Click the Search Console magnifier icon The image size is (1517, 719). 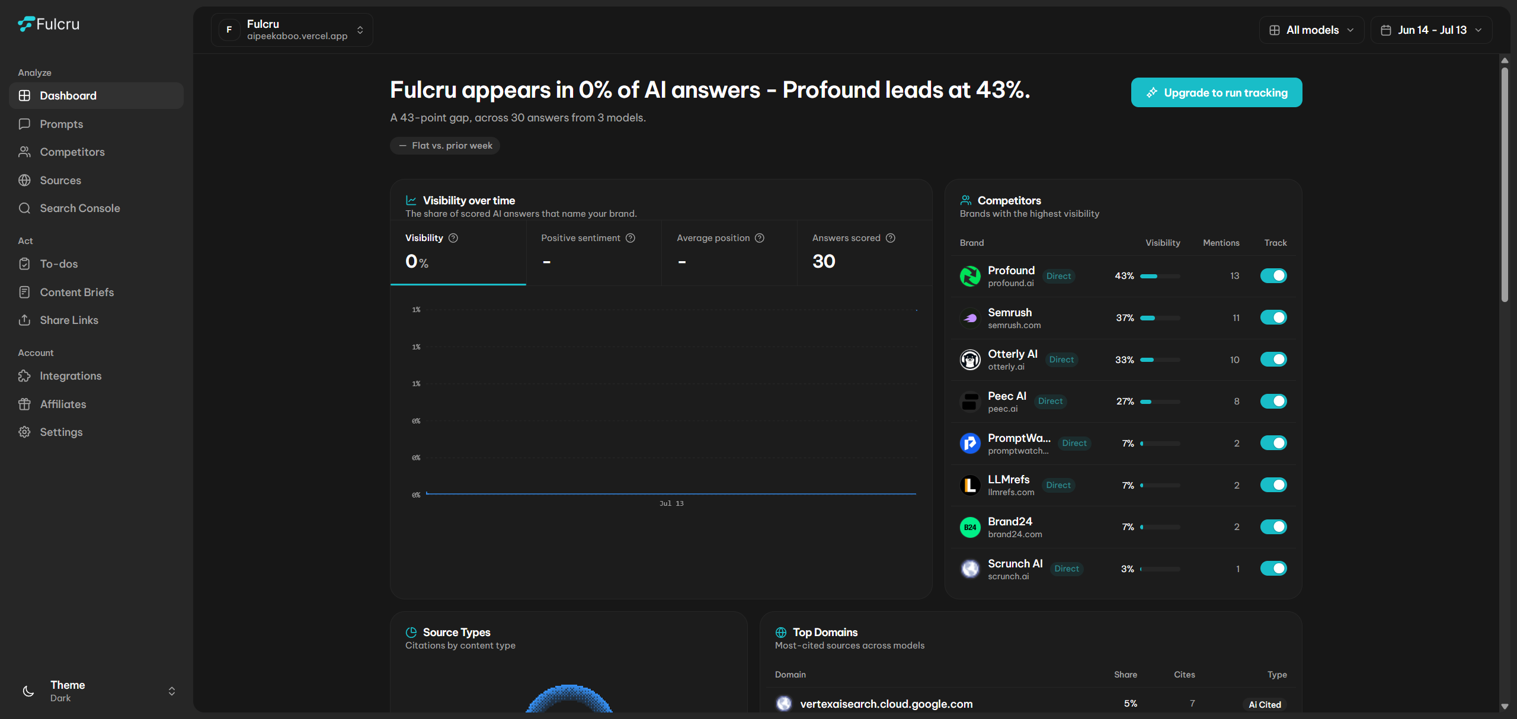[x=24, y=208]
